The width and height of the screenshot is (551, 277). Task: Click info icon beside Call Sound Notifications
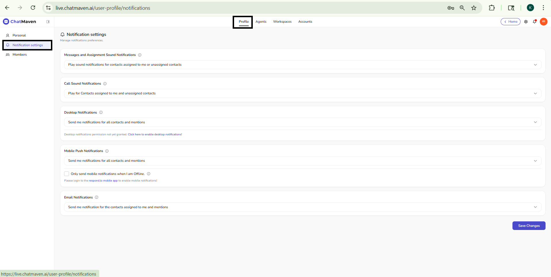click(105, 84)
